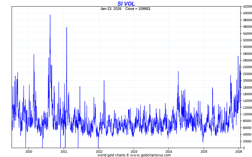Click the highest volume spike in mid-2020
Viewport: 252px width, 157px height.
(50, 15)
